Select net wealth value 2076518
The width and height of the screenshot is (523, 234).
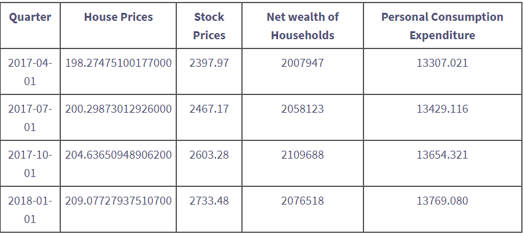click(x=303, y=201)
